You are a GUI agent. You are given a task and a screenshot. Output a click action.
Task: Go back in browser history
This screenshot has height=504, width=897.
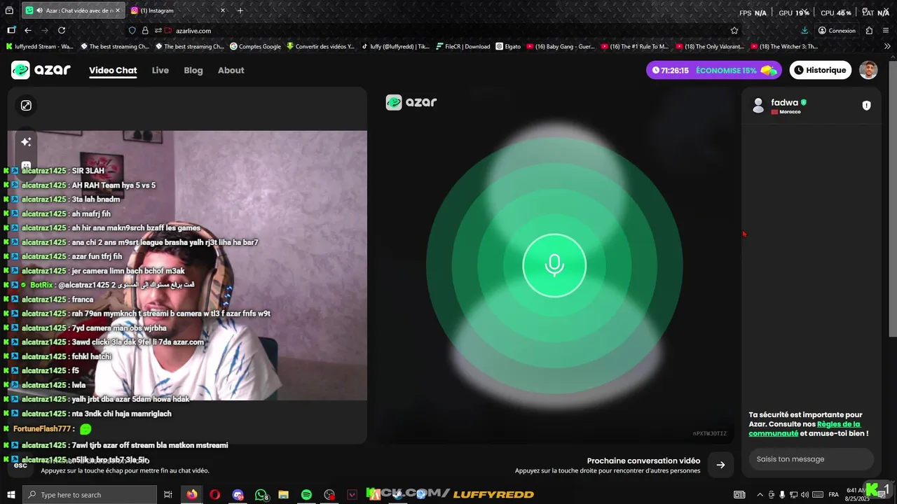point(28,30)
